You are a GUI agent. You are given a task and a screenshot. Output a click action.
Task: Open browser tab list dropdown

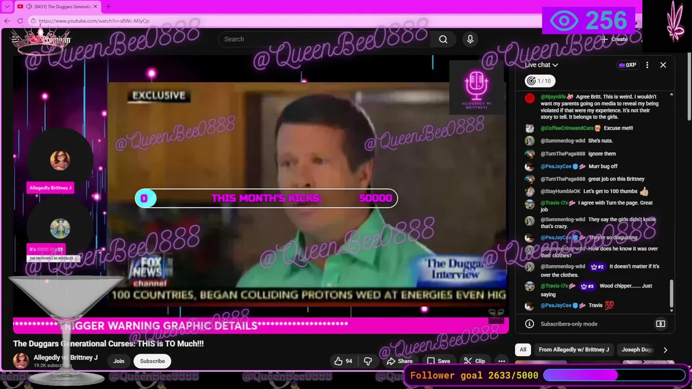pos(6,6)
